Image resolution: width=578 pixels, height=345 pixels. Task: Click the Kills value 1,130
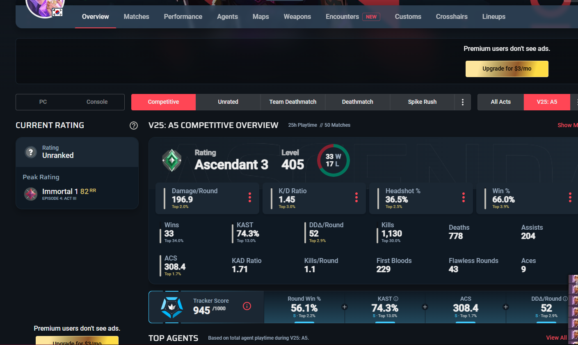[392, 234]
